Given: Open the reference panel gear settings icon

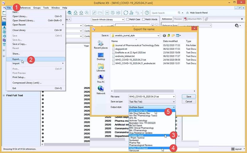Looking at the screenshot, I should pos(237,25).
